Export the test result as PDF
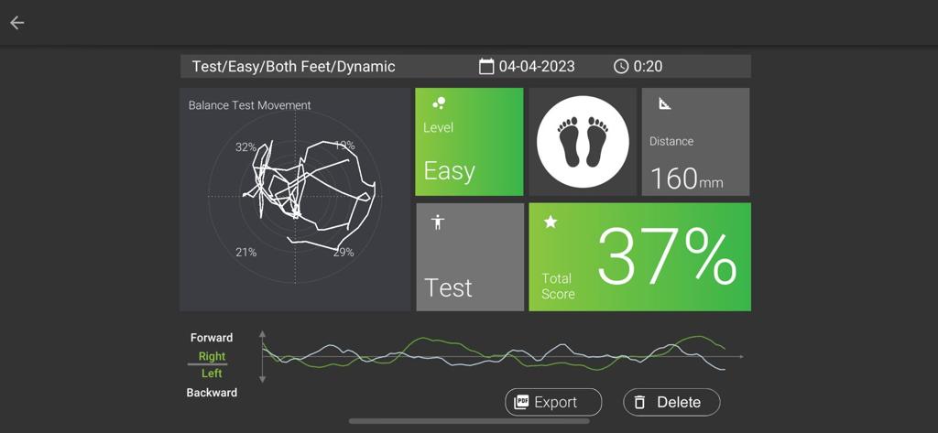 click(x=553, y=402)
